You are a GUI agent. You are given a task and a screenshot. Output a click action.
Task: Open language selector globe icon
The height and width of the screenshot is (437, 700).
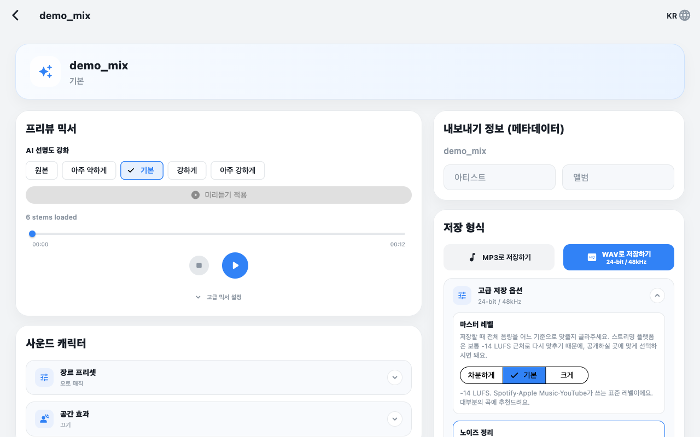pyautogui.click(x=685, y=15)
